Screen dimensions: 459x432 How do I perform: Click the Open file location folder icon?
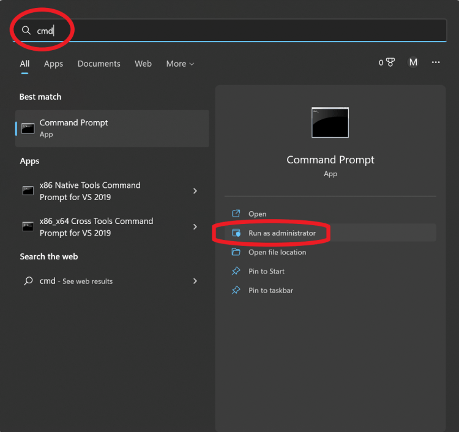coord(236,252)
